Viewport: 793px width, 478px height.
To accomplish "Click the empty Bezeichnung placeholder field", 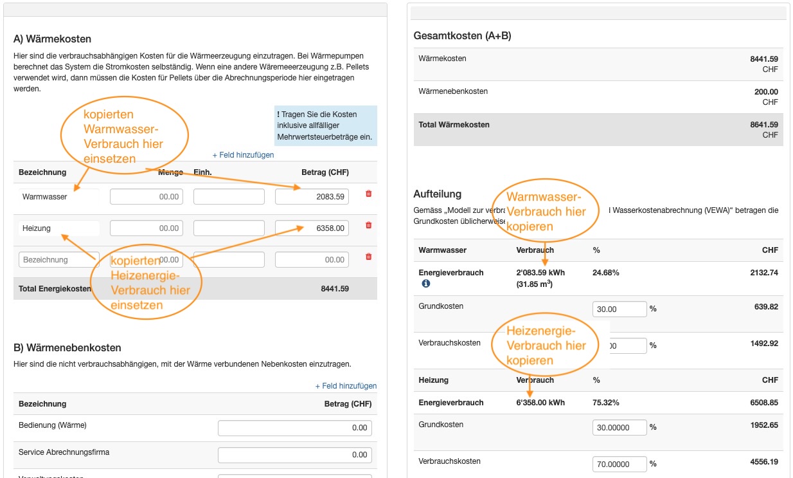I will pyautogui.click(x=59, y=260).
